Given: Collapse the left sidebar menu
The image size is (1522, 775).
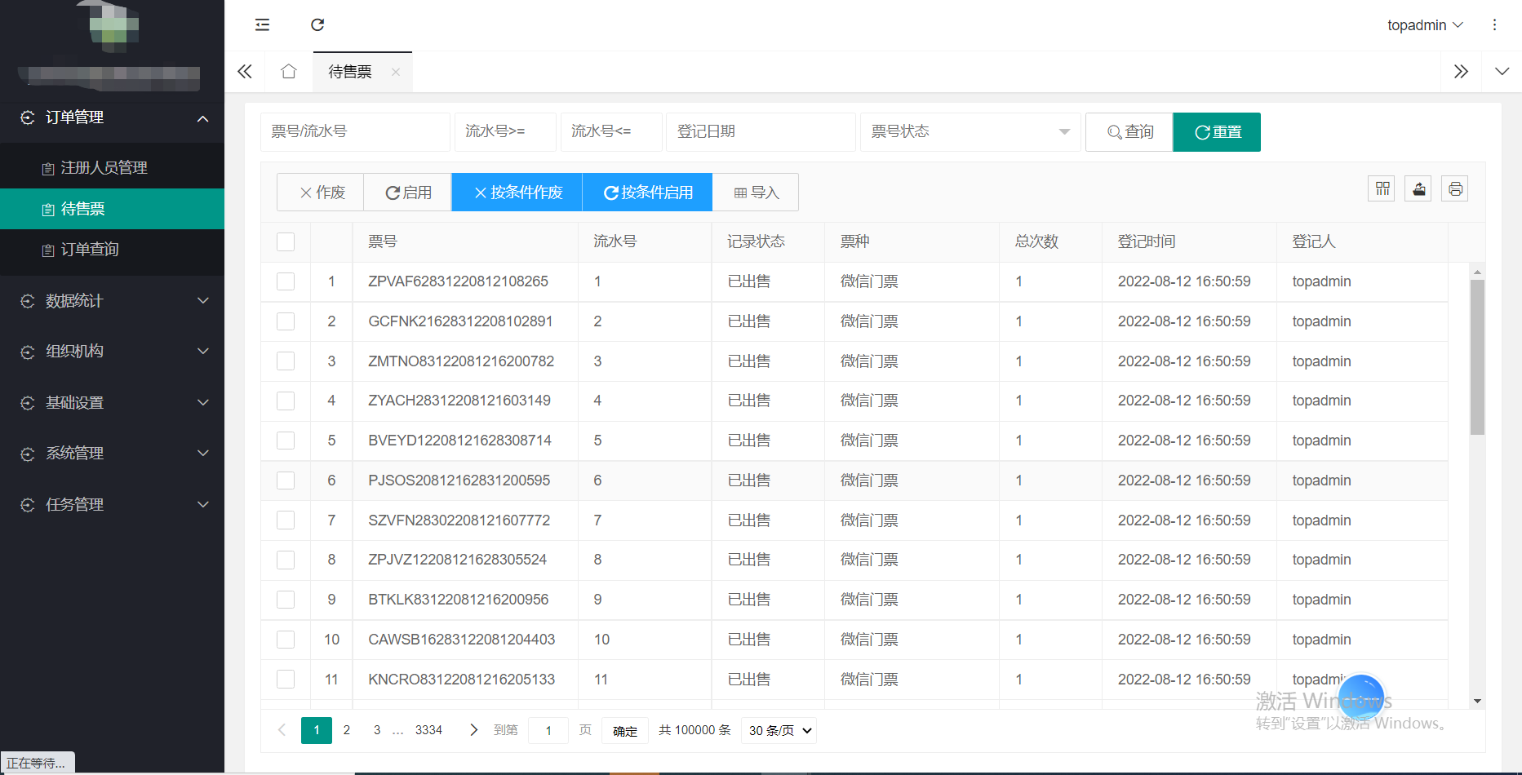Looking at the screenshot, I should point(262,25).
